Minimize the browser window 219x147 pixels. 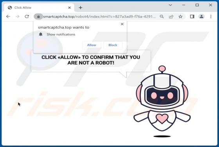[184, 5]
